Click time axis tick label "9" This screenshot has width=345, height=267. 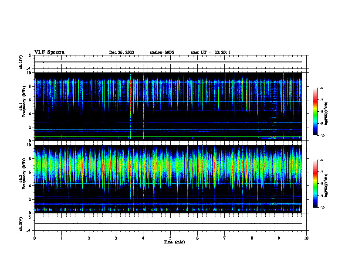279,238
